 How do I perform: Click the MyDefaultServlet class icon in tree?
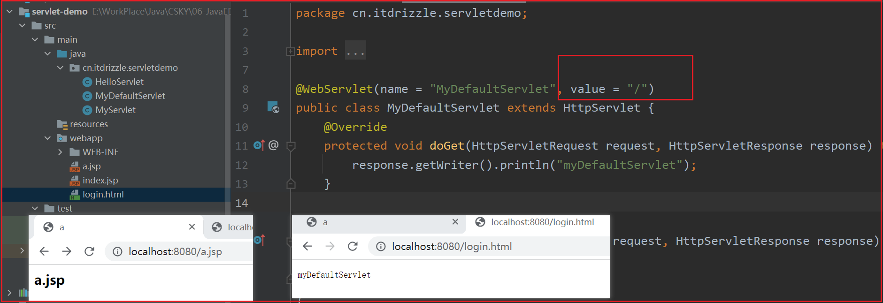click(87, 96)
